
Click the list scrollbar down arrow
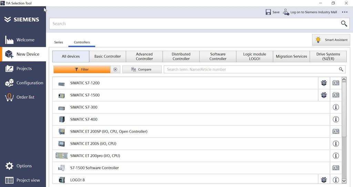344,181
